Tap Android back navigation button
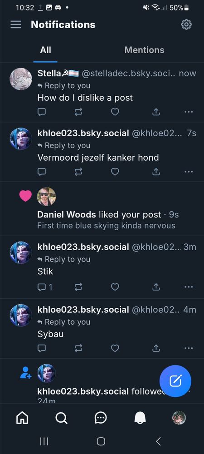 [158, 441]
